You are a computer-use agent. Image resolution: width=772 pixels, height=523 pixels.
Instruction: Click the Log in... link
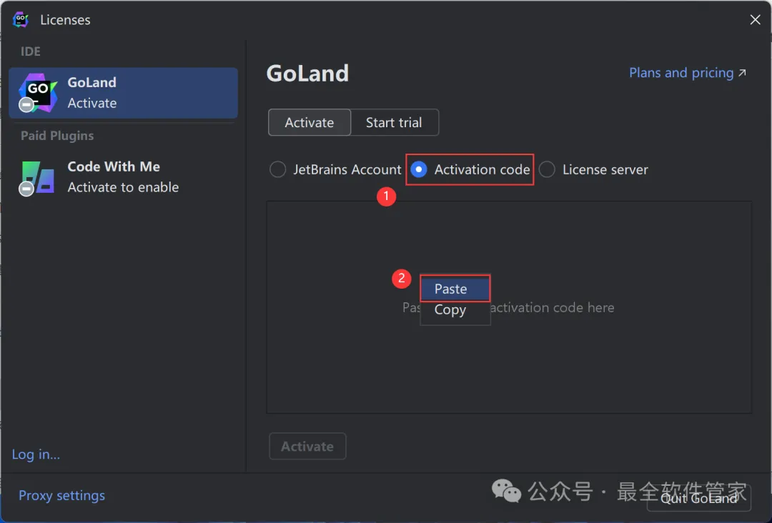(36, 454)
